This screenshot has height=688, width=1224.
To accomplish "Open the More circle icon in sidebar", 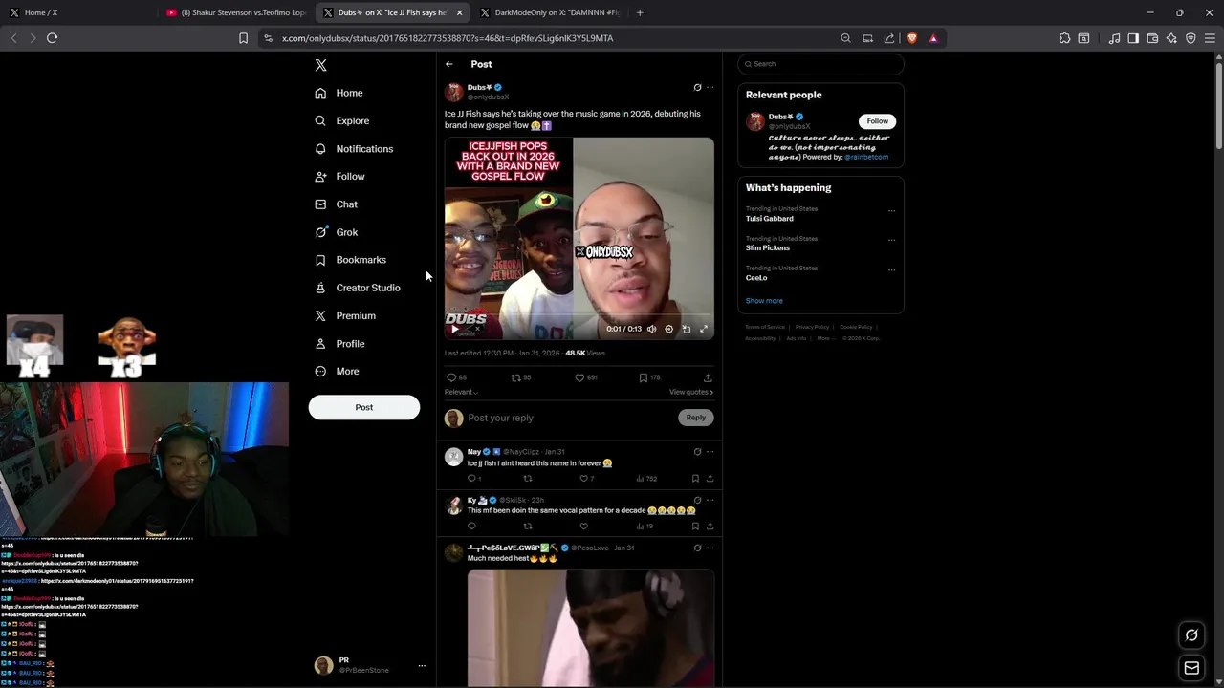I will point(320,372).
